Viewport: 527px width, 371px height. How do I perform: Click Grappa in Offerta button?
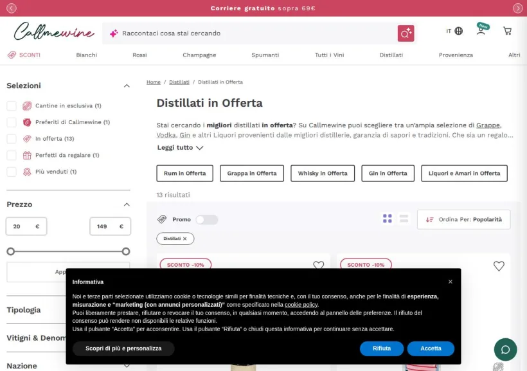coord(252,173)
